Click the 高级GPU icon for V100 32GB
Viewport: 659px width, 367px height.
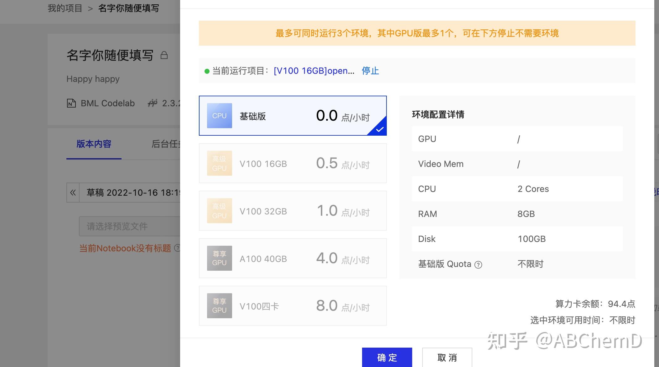click(219, 210)
